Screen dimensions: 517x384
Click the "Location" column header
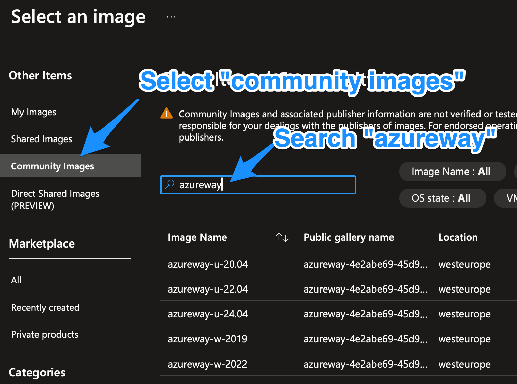click(458, 237)
